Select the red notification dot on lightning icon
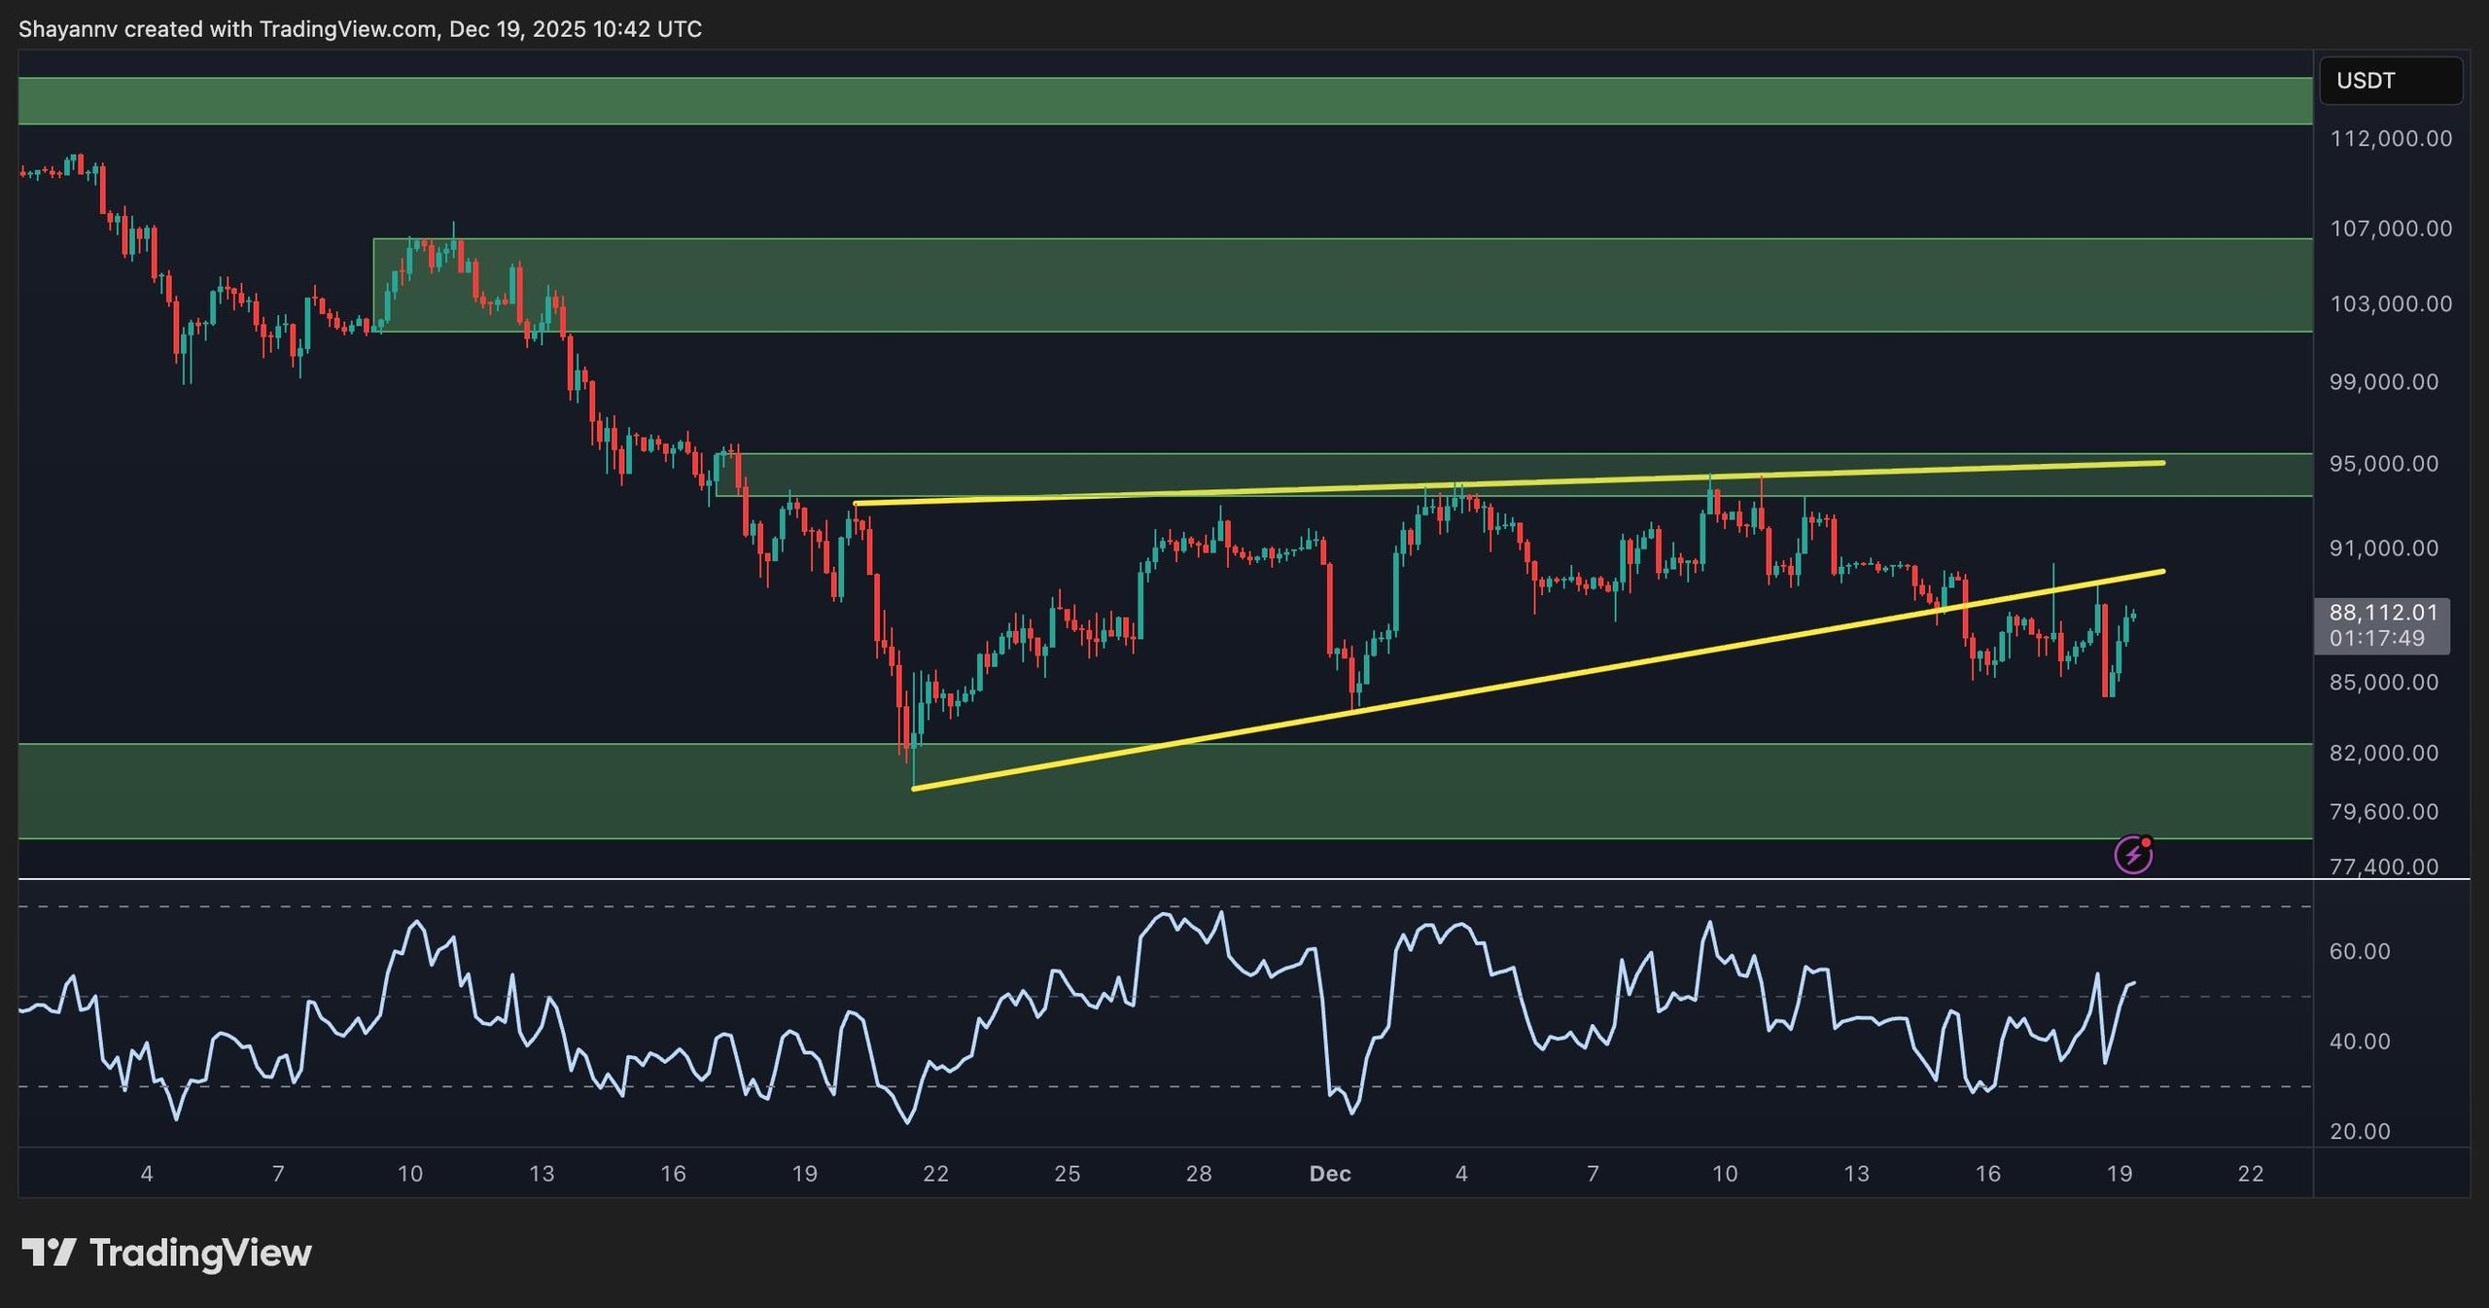2489x1308 pixels. coord(2146,840)
